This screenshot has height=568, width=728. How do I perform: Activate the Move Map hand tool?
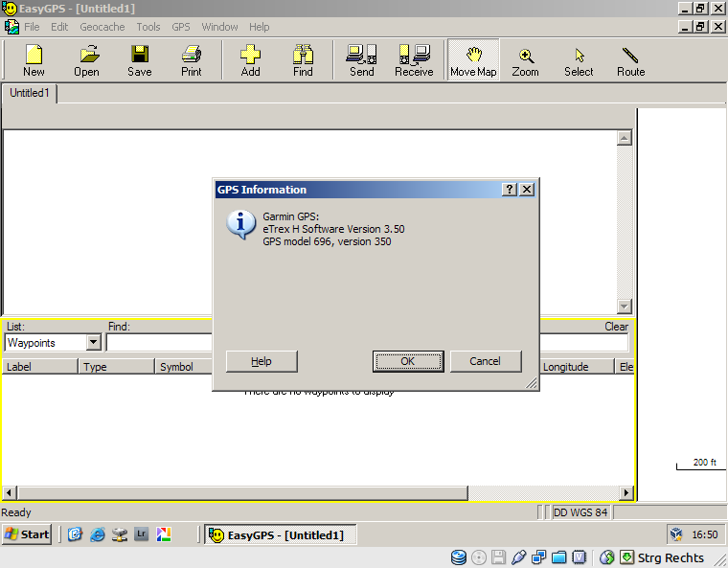pos(473,60)
